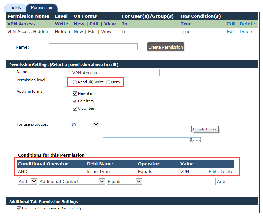Open the For users/groups In dropdown
This screenshot has width=263, height=218.
pyautogui.click(x=85, y=124)
